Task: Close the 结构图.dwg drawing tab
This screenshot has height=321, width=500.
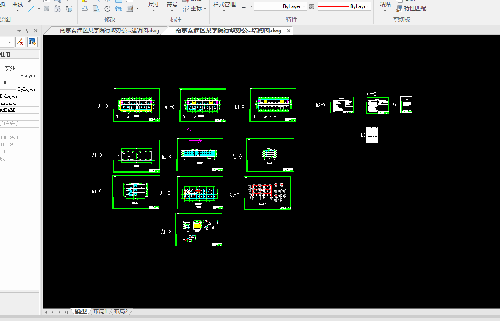Action: (x=289, y=31)
